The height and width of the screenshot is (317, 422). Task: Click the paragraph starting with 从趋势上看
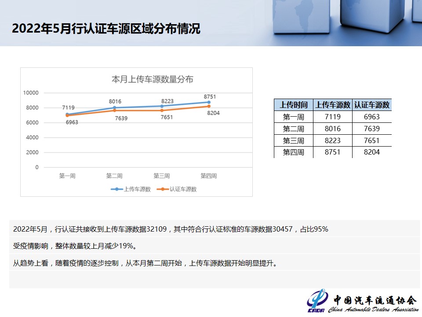145,263
